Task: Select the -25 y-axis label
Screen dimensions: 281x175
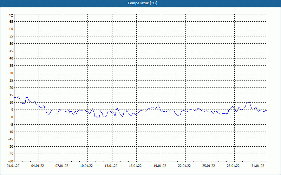Action: tap(11, 154)
